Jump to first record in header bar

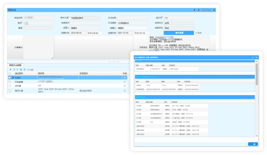point(194,10)
